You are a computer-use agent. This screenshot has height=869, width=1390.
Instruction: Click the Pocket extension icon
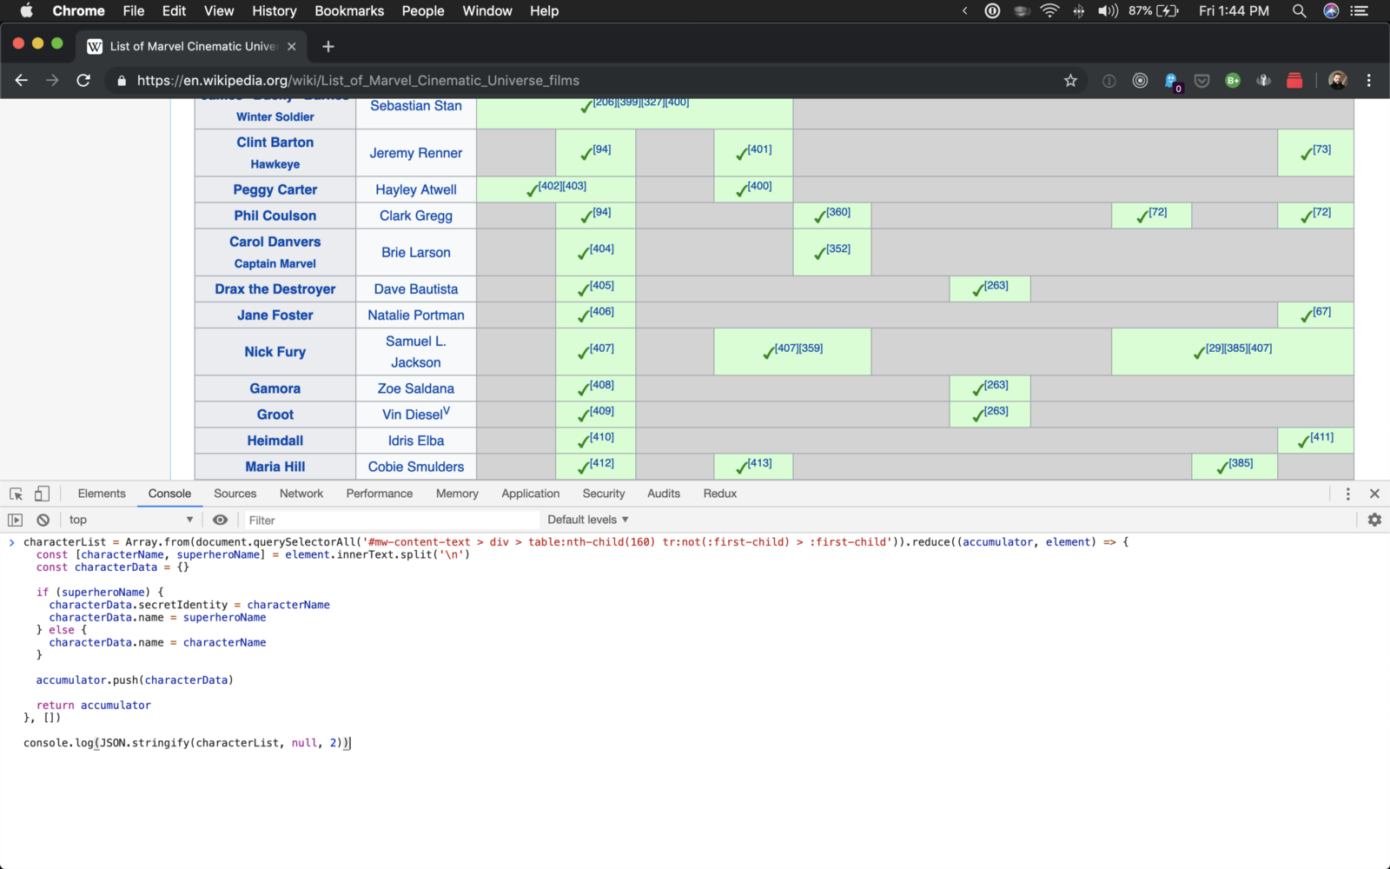(1202, 80)
